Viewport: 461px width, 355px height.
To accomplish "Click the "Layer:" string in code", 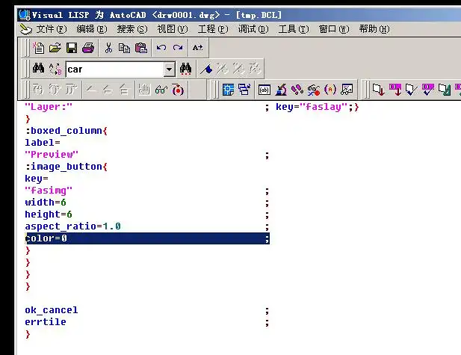I will click(x=49, y=107).
